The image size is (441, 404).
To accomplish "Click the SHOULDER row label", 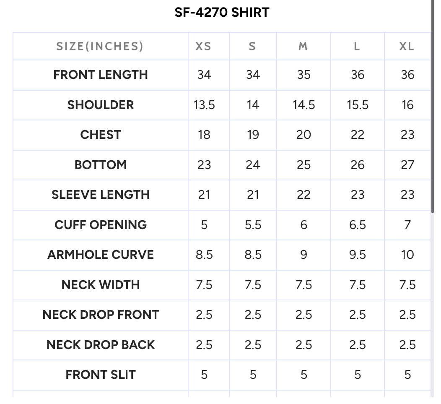I will click(x=101, y=105).
